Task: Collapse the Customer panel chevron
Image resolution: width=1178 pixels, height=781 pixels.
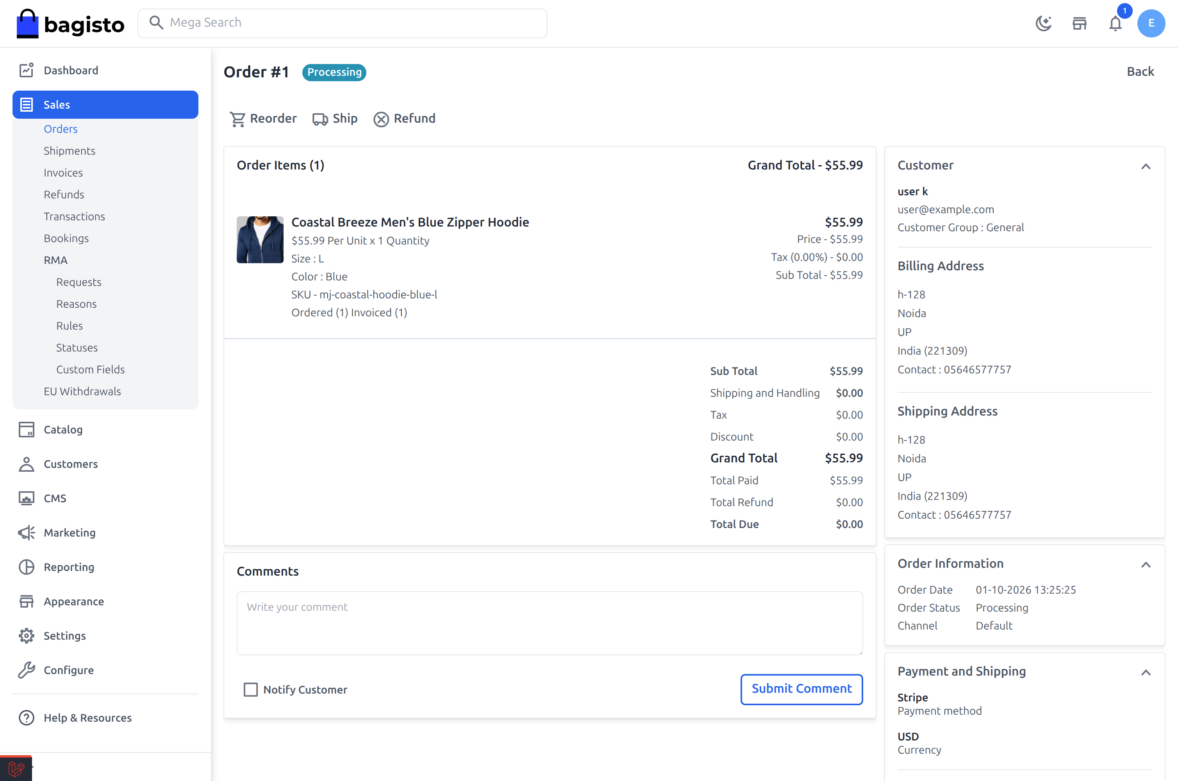Action: (x=1146, y=166)
